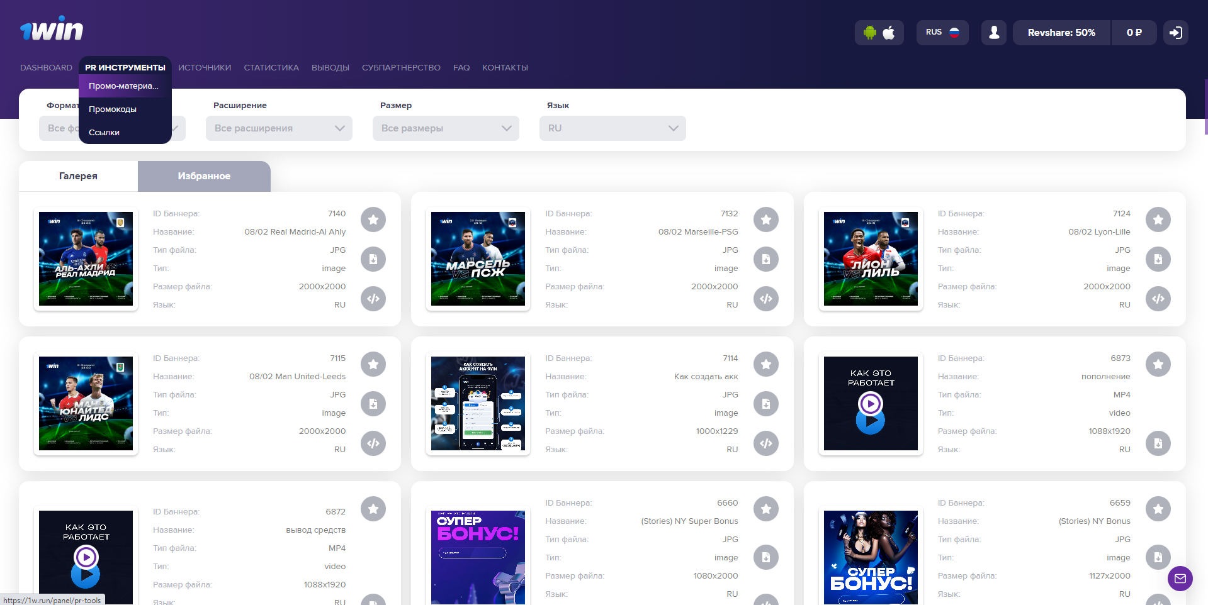The height and width of the screenshot is (605, 1208).
Task: Expand the Расширение dropdown
Action: click(x=279, y=128)
